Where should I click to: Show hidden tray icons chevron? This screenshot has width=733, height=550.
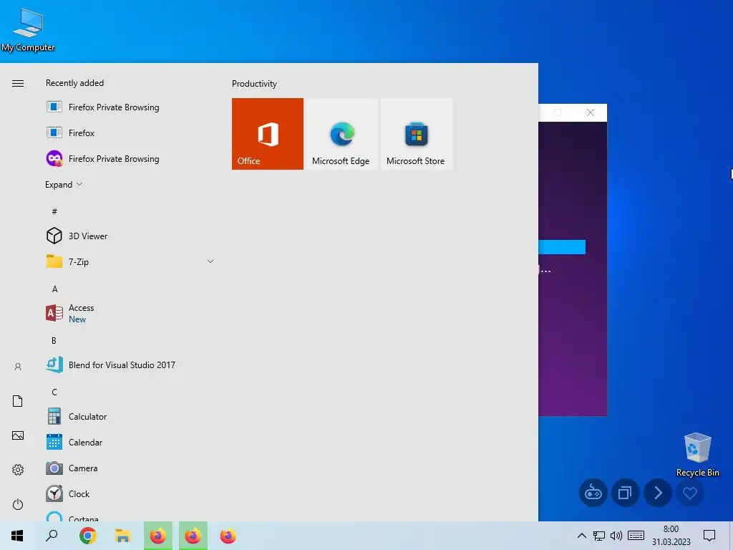tap(581, 536)
